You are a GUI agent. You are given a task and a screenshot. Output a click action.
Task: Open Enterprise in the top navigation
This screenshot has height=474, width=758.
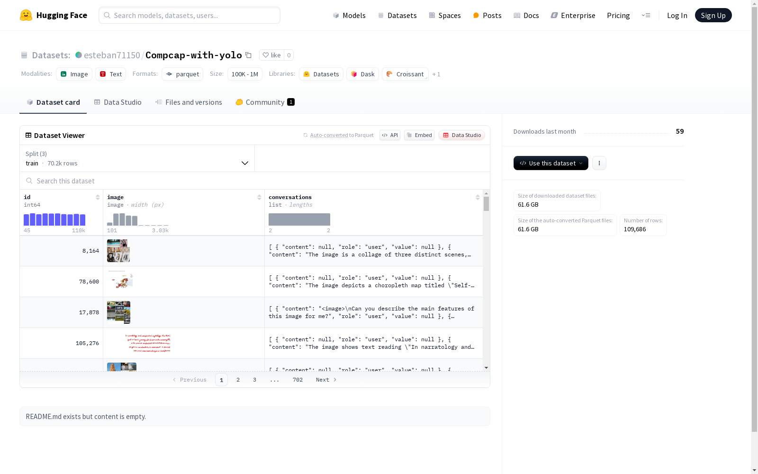[573, 15]
